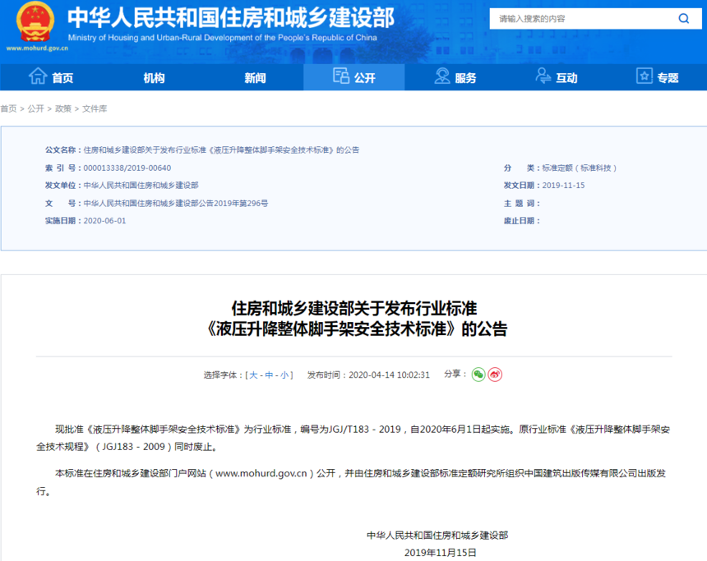The height and width of the screenshot is (561, 707).
Task: Click the 分类 value 标准定额（标准科技）
Action: coord(579,168)
